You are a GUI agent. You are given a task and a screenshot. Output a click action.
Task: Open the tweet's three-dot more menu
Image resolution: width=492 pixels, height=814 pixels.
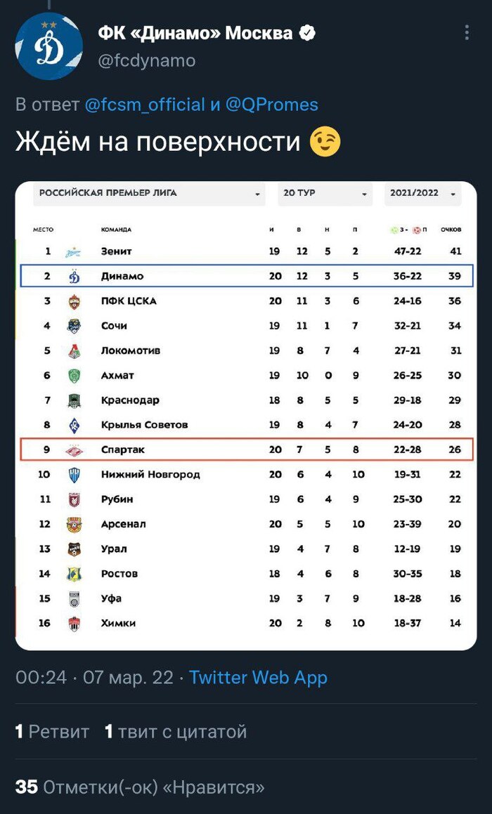[467, 33]
